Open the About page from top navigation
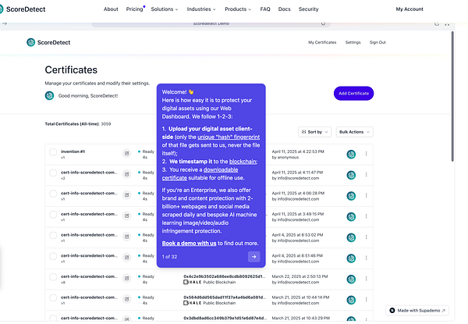 (x=111, y=9)
